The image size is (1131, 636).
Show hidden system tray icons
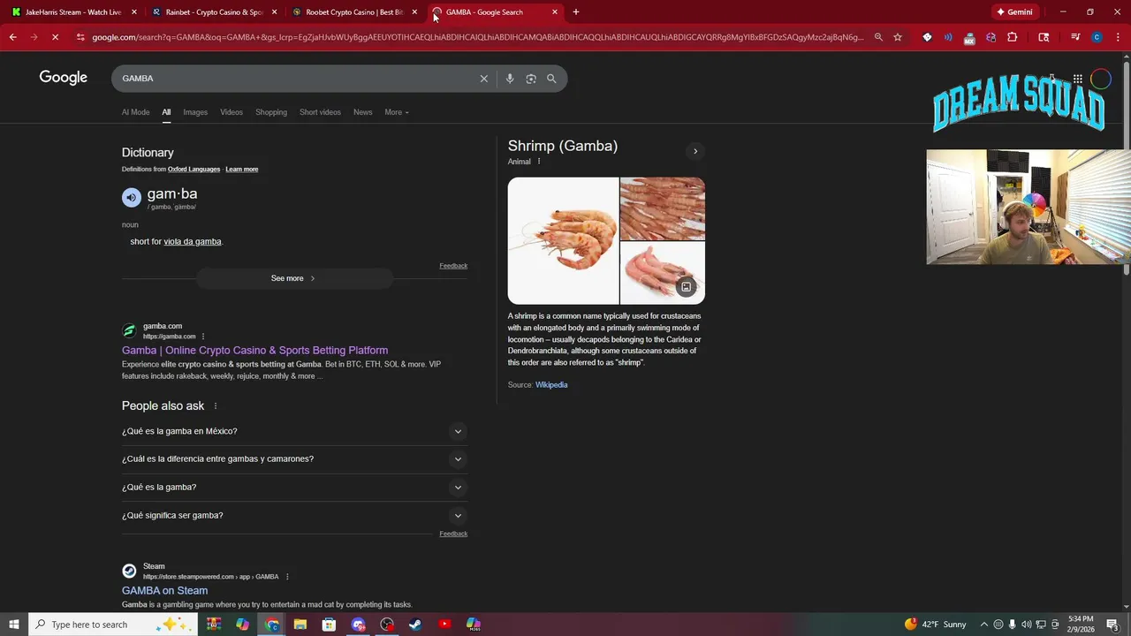(x=984, y=625)
